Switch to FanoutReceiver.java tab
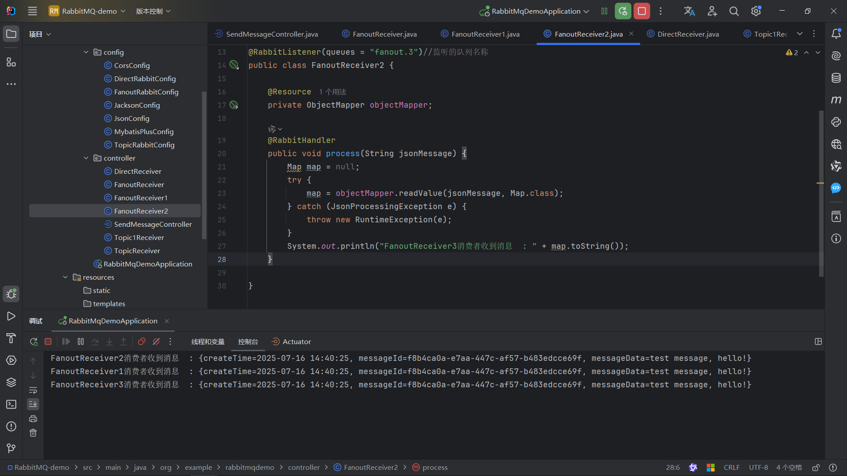This screenshot has height=476, width=847. (x=379, y=34)
